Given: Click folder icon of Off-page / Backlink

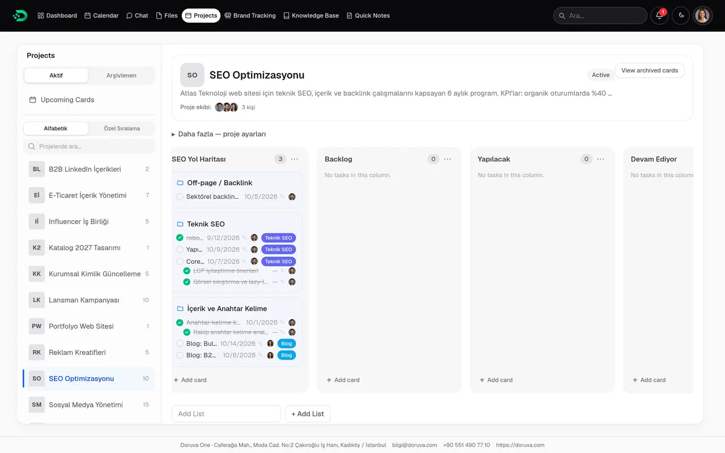Looking at the screenshot, I should pos(180,183).
